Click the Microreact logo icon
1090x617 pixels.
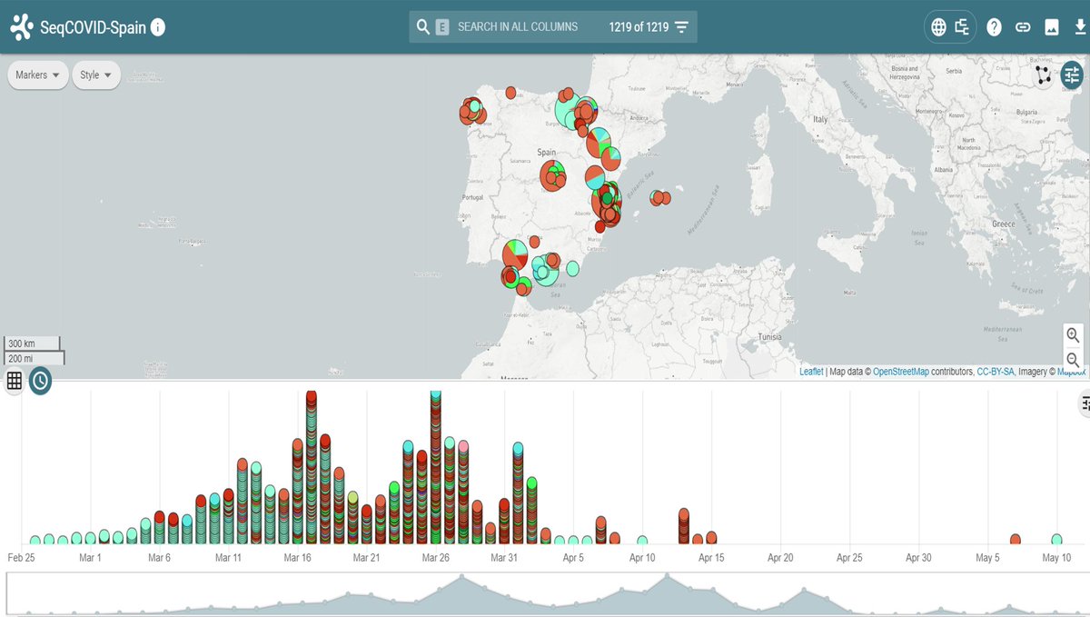pos(22,27)
